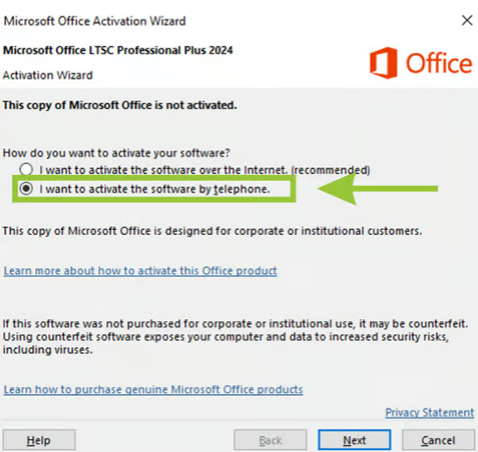Click the greyed-out Back button
The height and width of the screenshot is (452, 478).
tap(270, 440)
